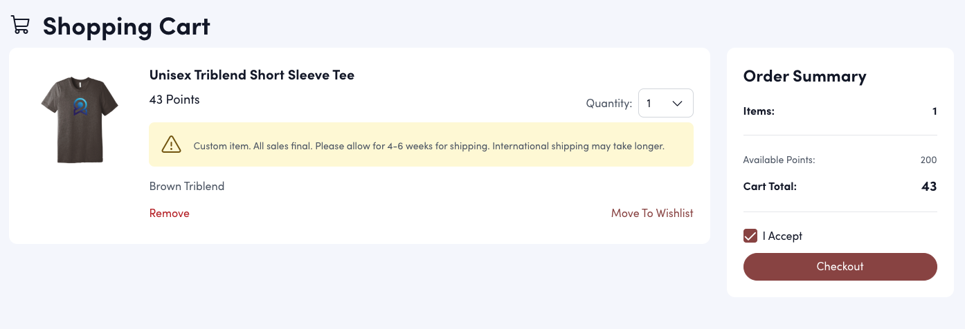The width and height of the screenshot is (965, 329).
Task: Click the Cart Total amount 43
Action: tap(928, 186)
